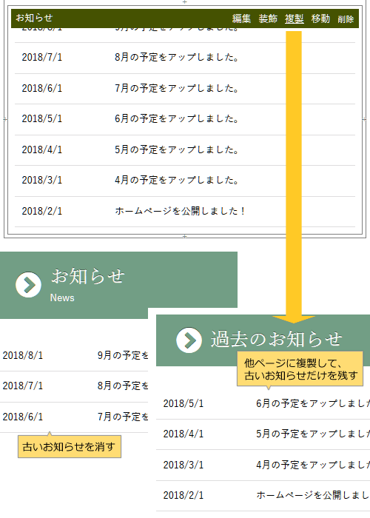Click the arrow icon beside お知らせ News heading
Screen dimensions: 370x518
pyautogui.click(x=28, y=284)
